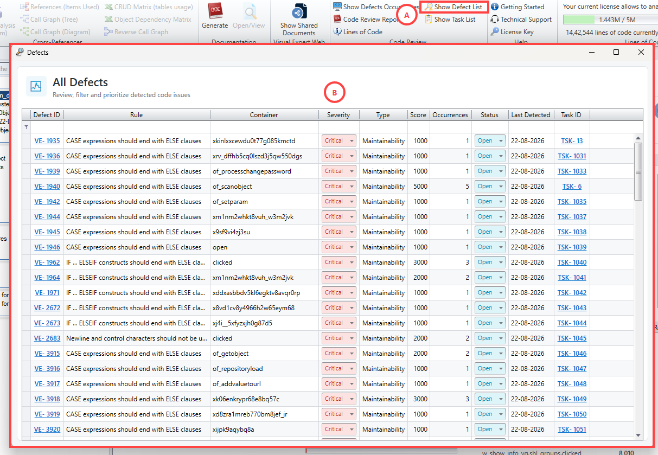Open Show Shared Documents
Viewport: 658px width, 455px height.
click(x=299, y=18)
